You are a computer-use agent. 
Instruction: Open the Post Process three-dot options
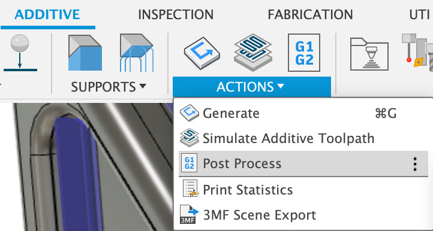coord(415,164)
